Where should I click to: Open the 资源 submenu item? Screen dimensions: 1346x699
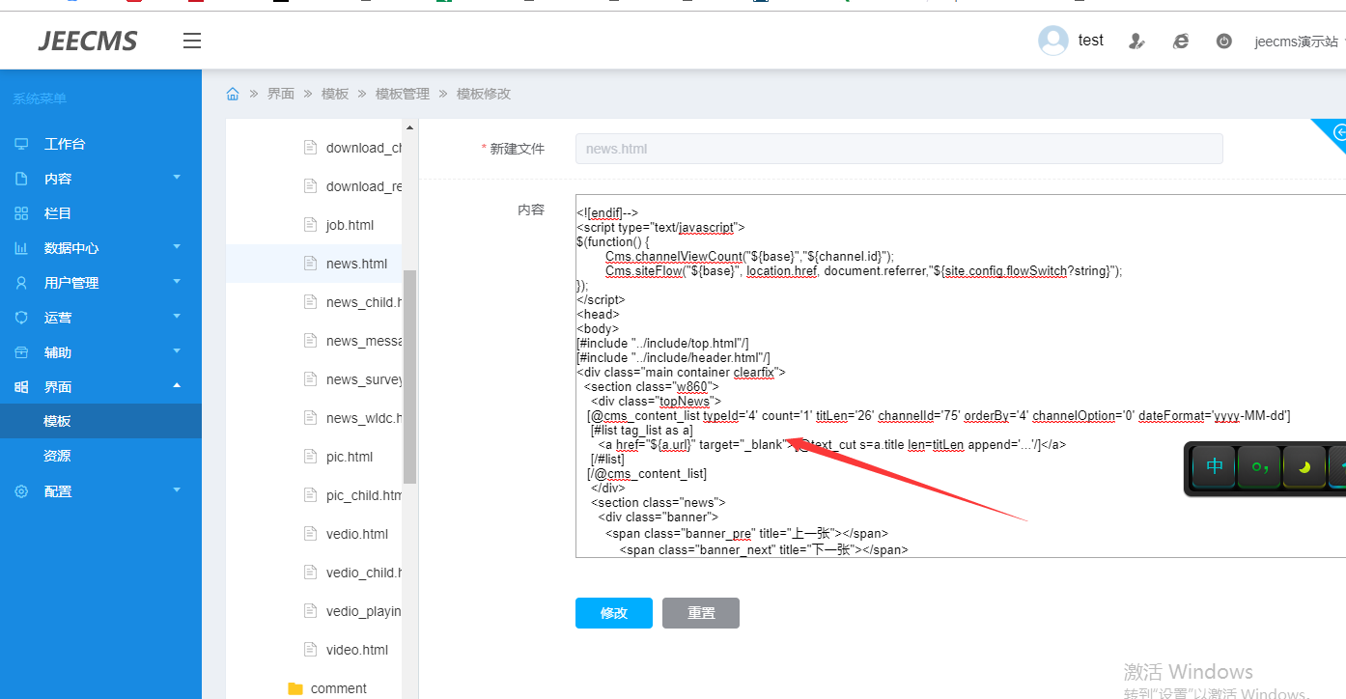57,456
